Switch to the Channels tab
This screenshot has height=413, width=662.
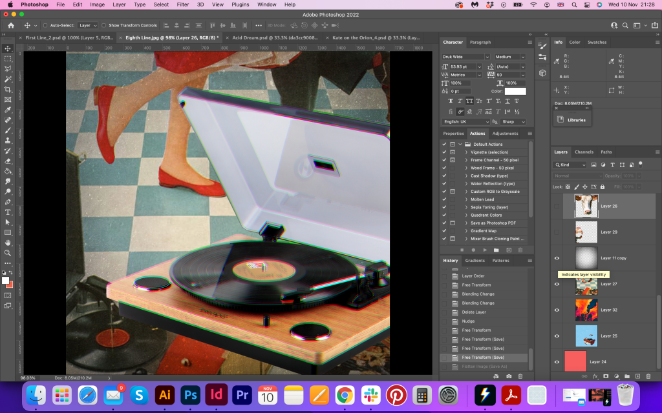coord(584,152)
